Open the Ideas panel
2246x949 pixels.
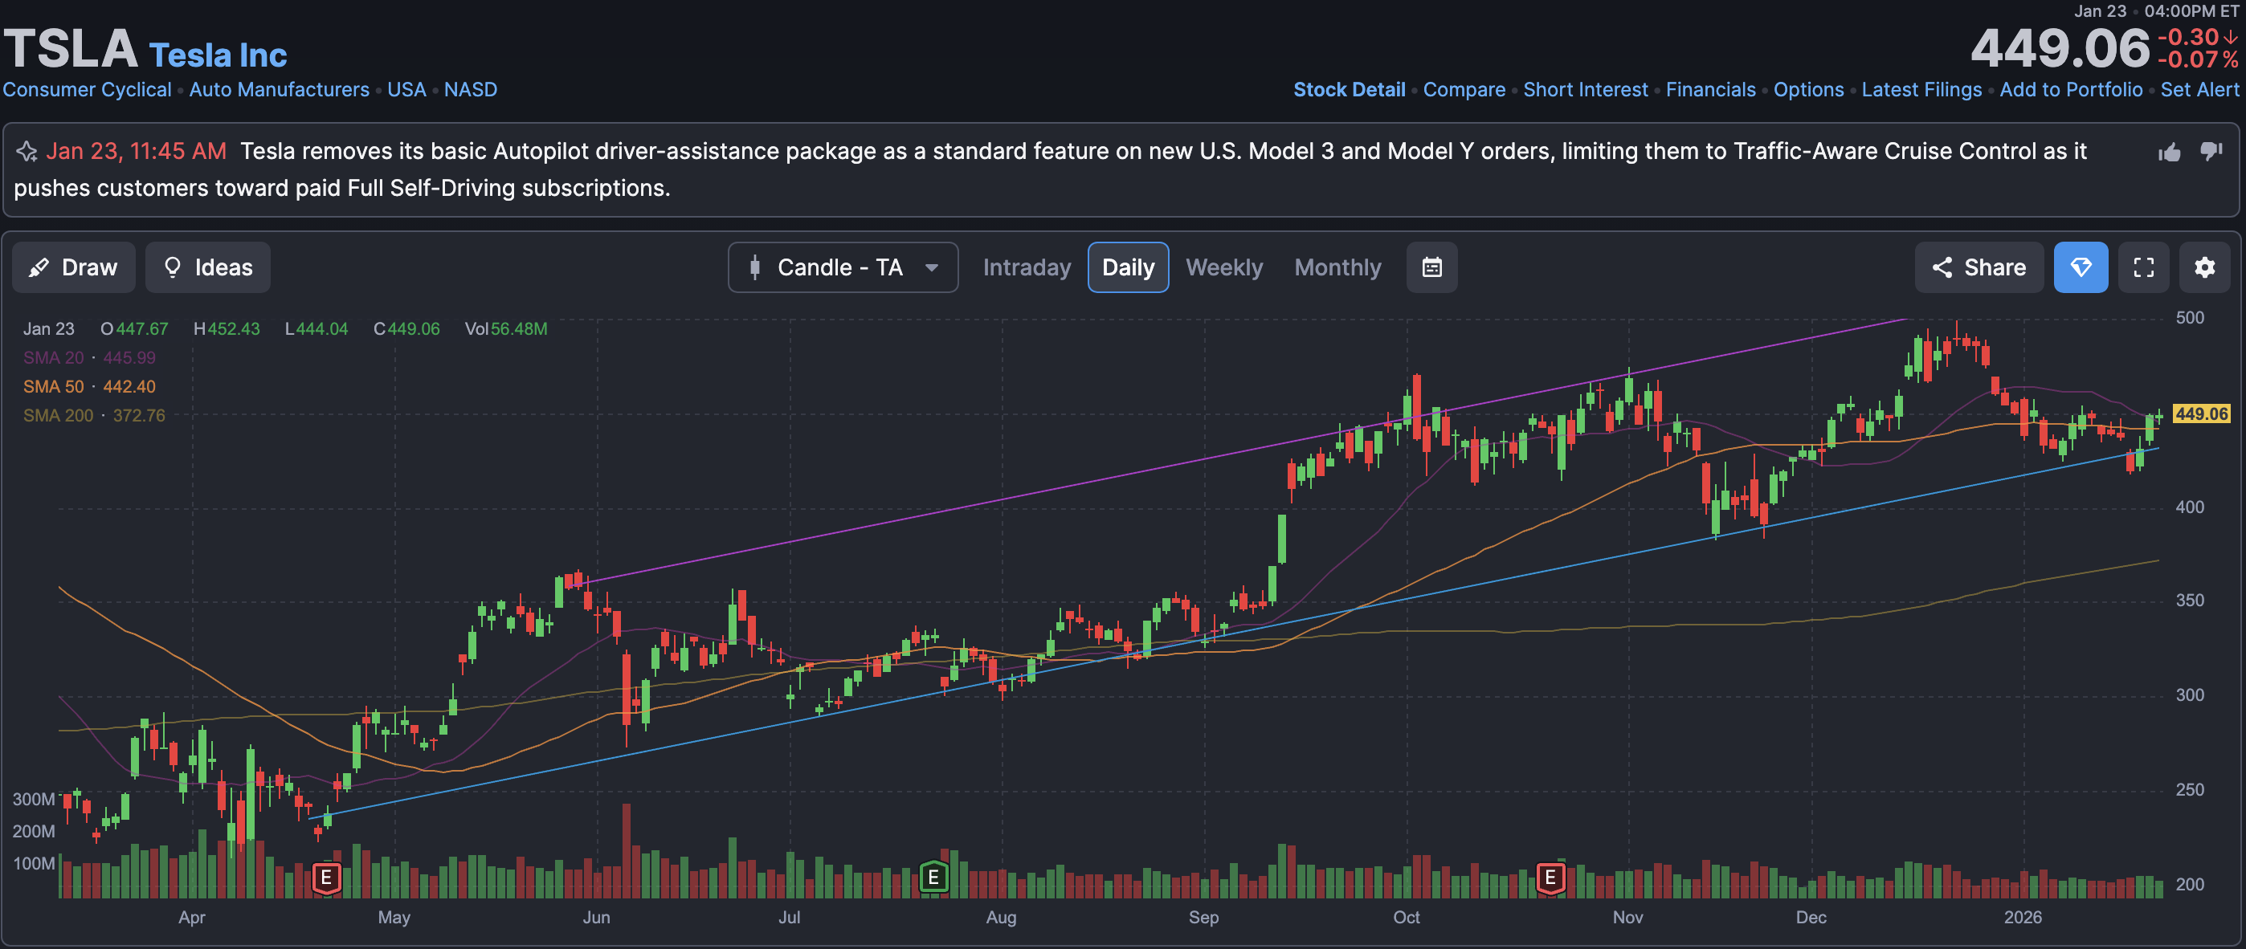(x=207, y=267)
